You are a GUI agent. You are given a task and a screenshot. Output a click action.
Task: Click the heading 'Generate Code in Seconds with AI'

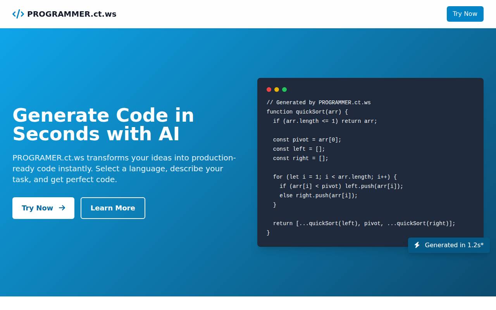[103, 124]
